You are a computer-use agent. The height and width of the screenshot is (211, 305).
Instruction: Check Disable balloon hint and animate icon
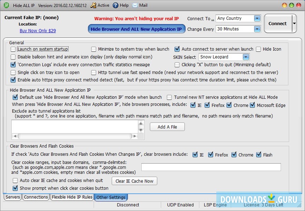(x=13, y=57)
